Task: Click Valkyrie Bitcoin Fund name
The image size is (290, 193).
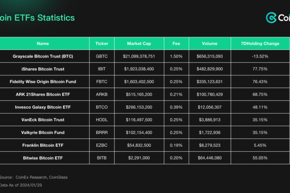Action: point(43,133)
